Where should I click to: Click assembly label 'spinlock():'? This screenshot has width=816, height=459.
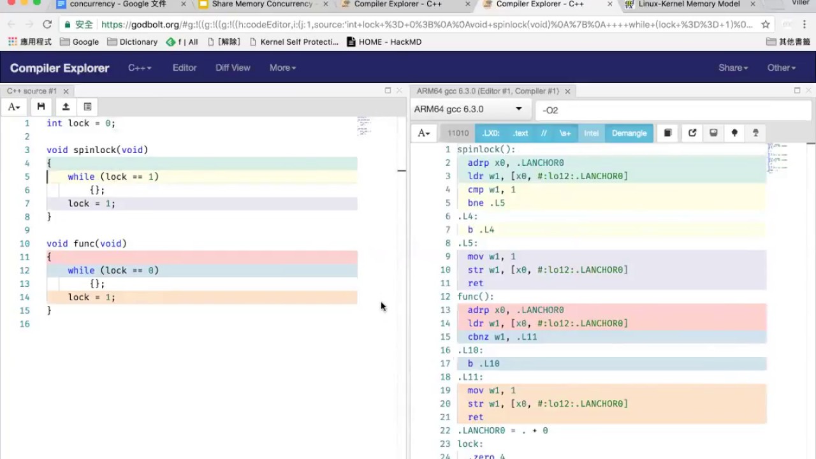pos(486,149)
